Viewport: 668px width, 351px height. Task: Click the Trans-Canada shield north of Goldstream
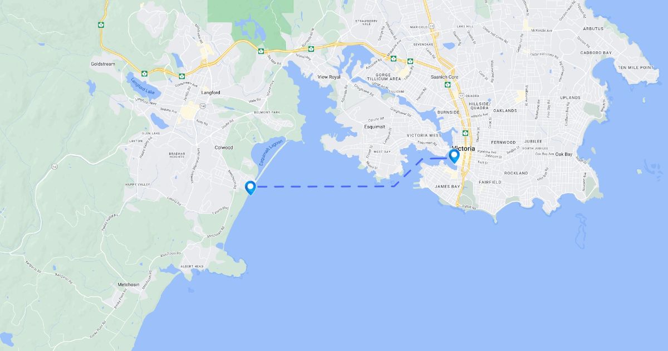coord(101,25)
